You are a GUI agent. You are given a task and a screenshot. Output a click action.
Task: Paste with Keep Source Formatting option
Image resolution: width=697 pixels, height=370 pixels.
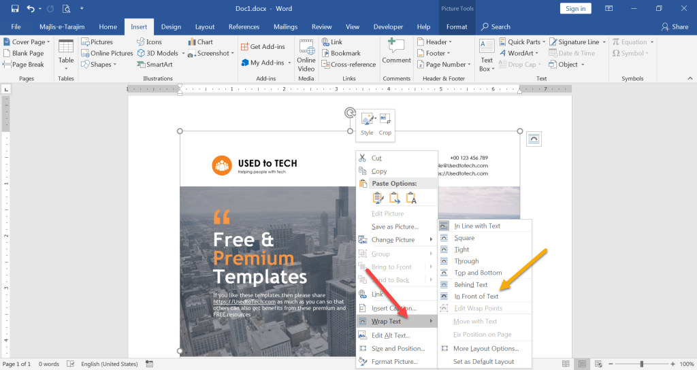tap(378, 198)
